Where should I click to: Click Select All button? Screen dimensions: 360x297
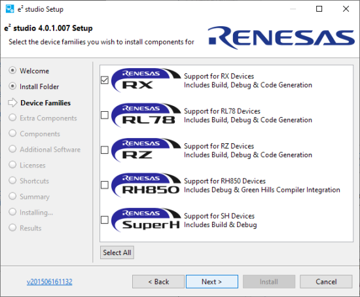(117, 253)
